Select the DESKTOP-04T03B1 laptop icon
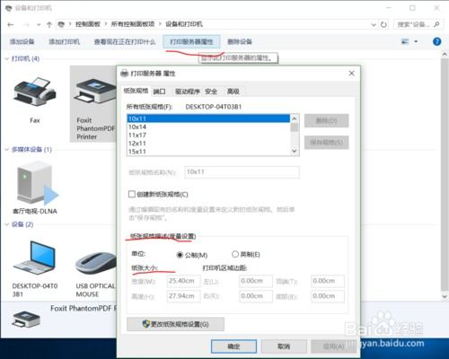The height and width of the screenshot is (359, 449). click(x=34, y=258)
